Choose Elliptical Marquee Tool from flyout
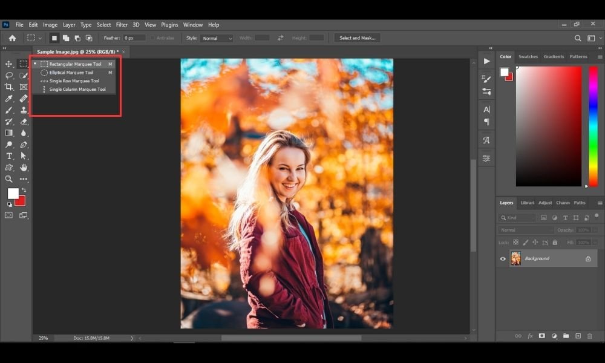 (73, 73)
